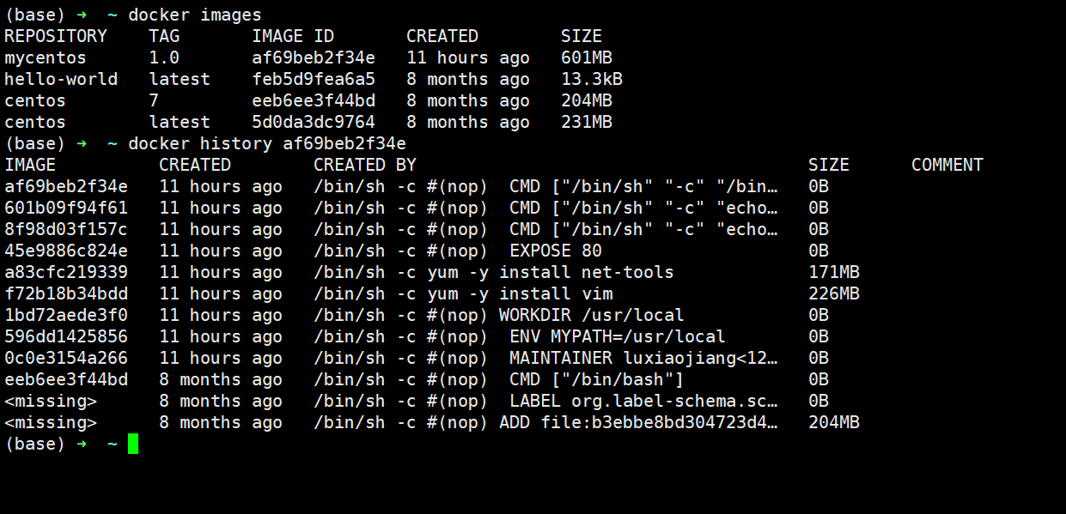Select the "mycentos" repository name
Screen dimensions: 1066x514
click(46, 57)
